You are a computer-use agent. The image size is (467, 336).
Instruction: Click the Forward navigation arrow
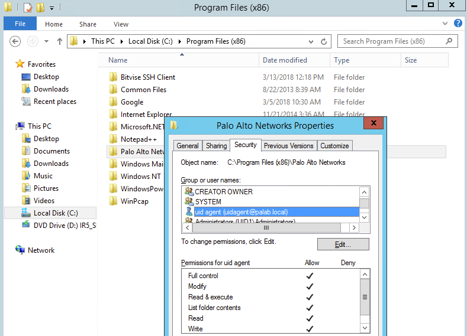click(33, 41)
